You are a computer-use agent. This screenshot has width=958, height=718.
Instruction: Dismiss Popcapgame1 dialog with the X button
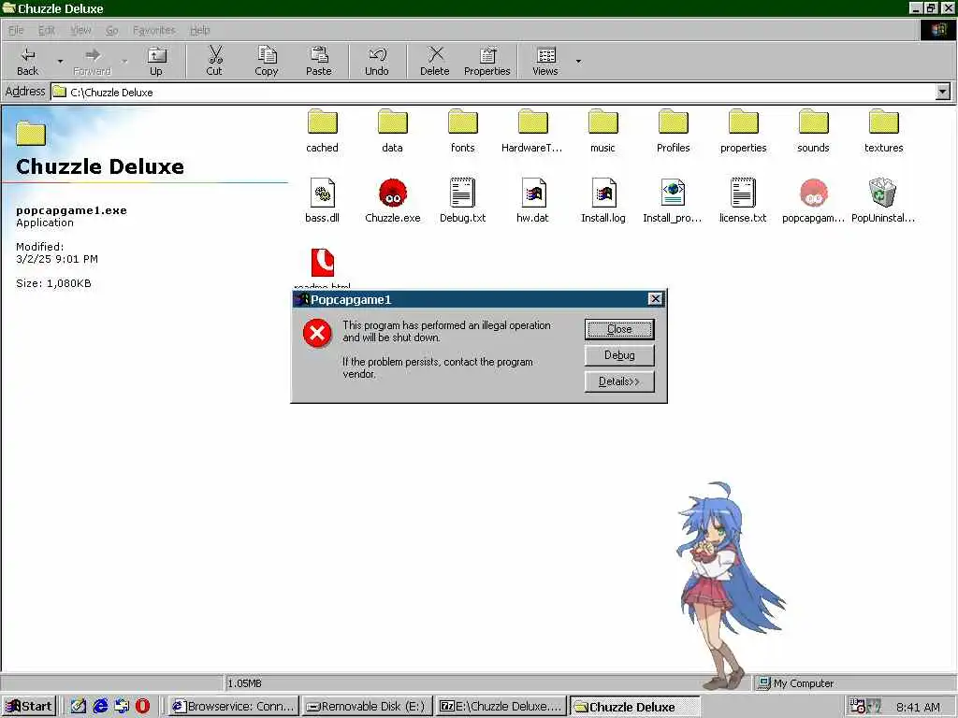[x=655, y=298]
